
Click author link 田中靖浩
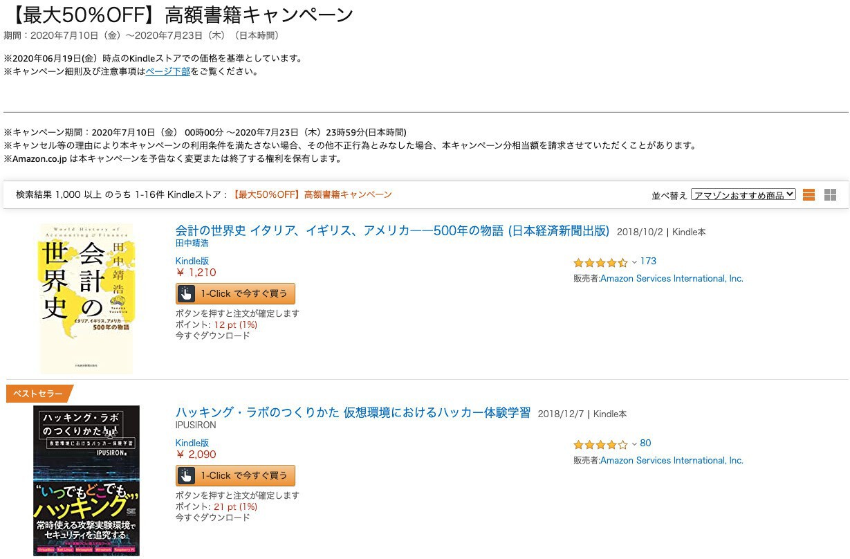point(192,244)
